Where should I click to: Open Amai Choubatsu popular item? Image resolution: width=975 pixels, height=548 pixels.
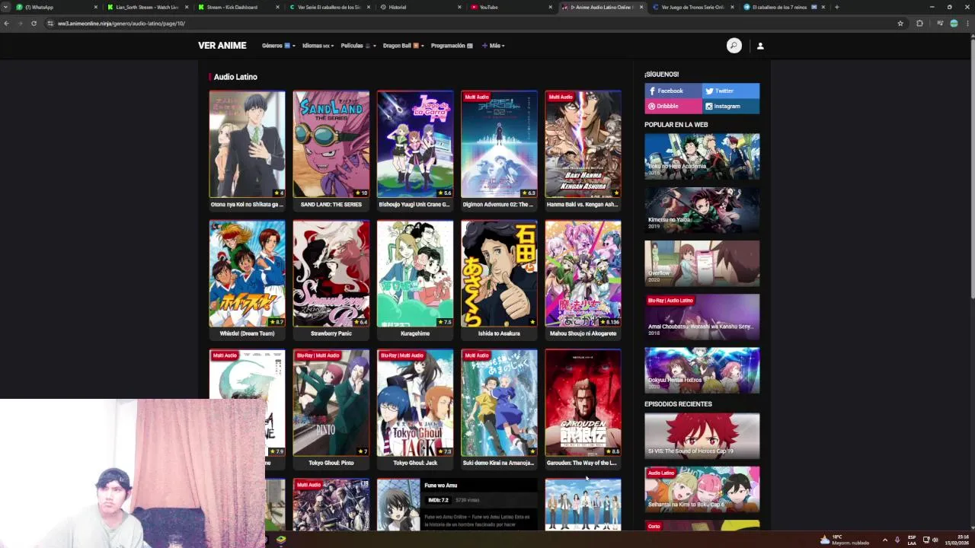point(702,317)
